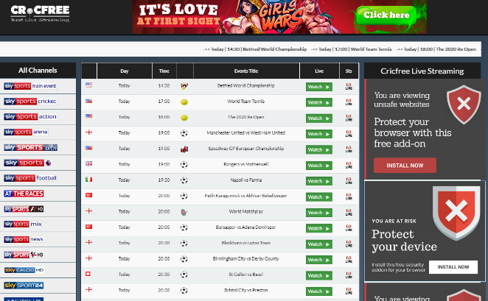Open At The Races channel
Viewport: 488px width, 301px height.
click(x=24, y=194)
